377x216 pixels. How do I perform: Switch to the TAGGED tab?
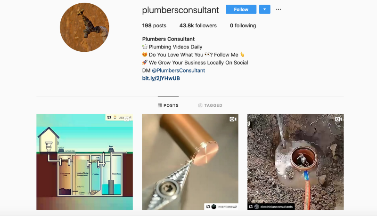click(x=210, y=105)
